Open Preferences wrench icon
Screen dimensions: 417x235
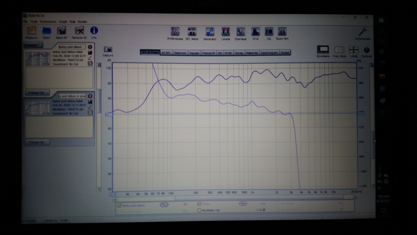(362, 34)
